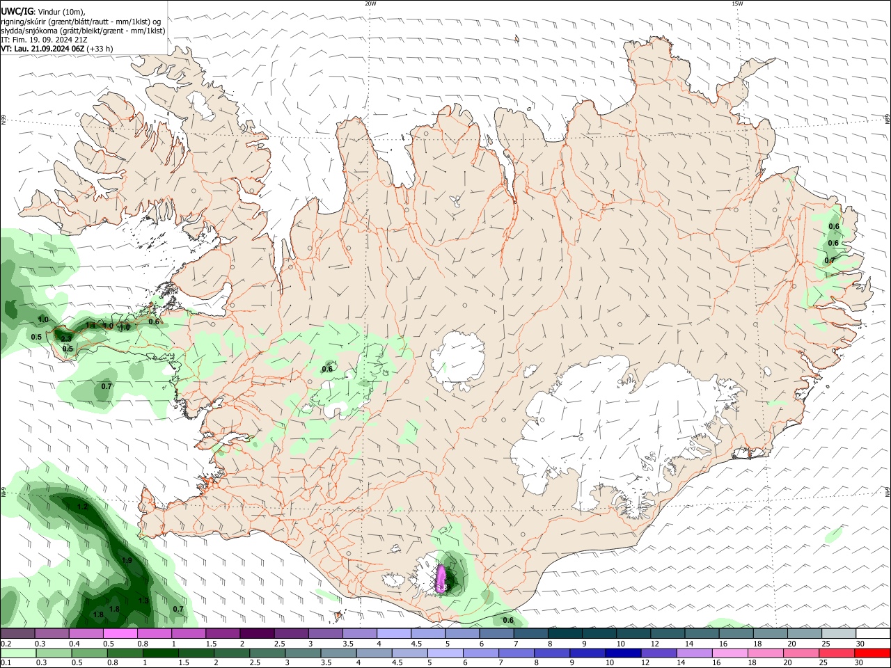
Task: Select the 'Vindur (10m)' wind label
Action: [60, 12]
